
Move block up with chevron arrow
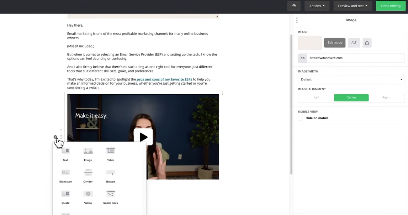(x=61, y=130)
